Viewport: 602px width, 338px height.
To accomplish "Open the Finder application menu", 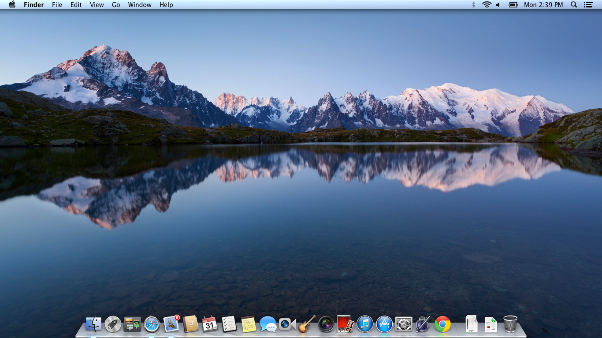I will [x=34, y=5].
